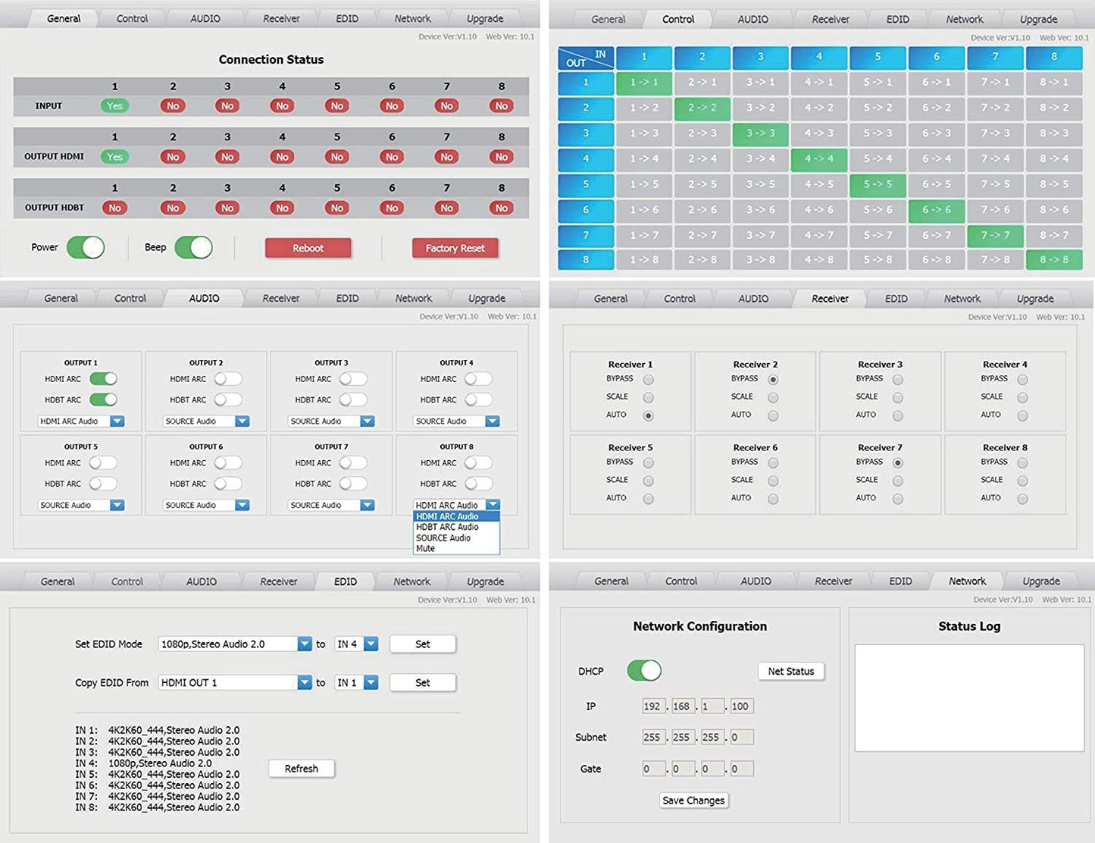This screenshot has height=843, width=1095.
Task: Turn off the DHCP toggle
Action: click(x=643, y=670)
